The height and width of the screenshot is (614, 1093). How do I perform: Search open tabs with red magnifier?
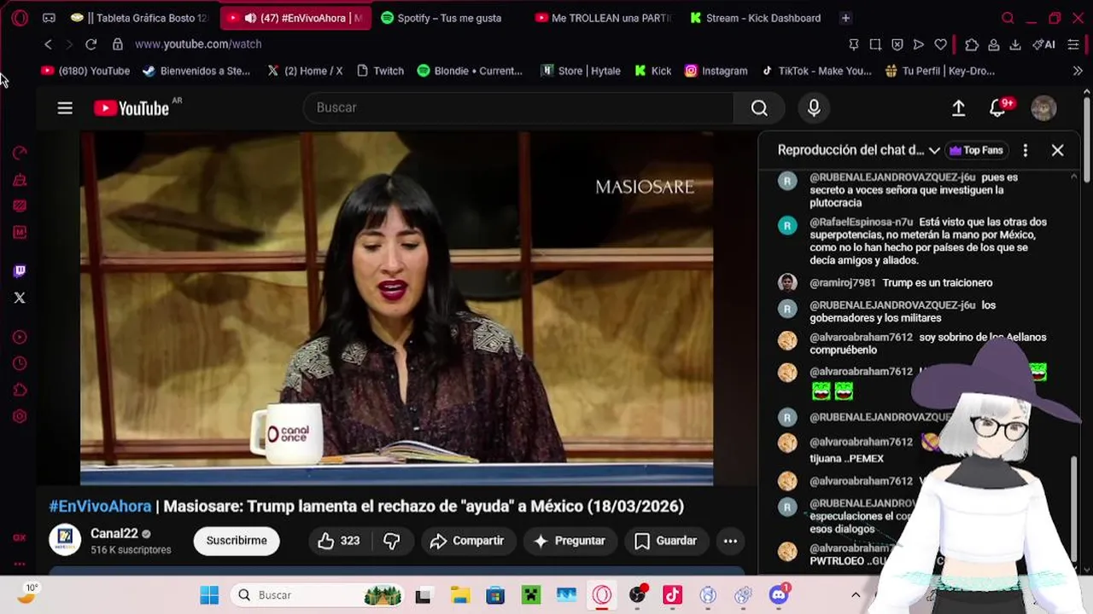(1008, 18)
